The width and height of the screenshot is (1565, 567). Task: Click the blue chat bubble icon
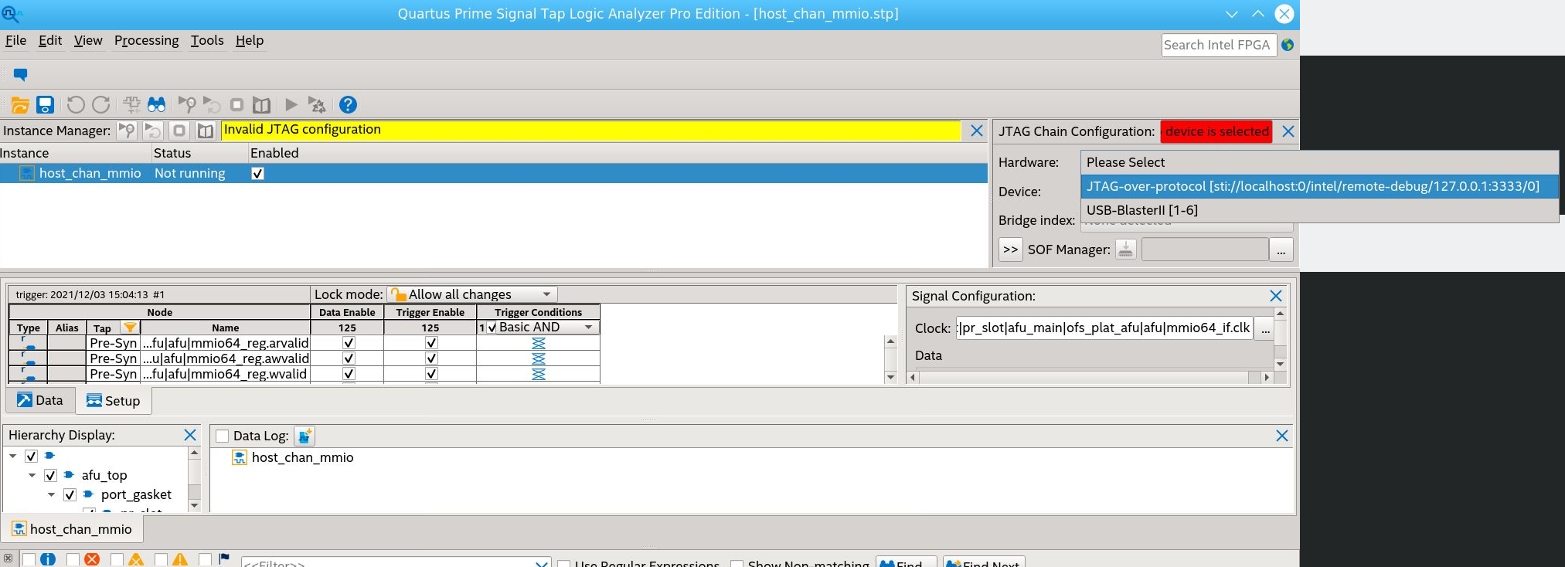(x=21, y=75)
